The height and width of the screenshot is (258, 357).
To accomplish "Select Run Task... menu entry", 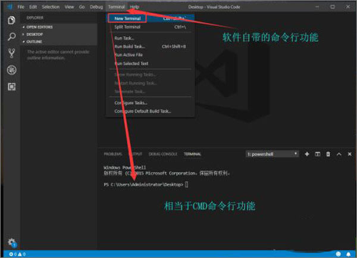I will 151,38.
